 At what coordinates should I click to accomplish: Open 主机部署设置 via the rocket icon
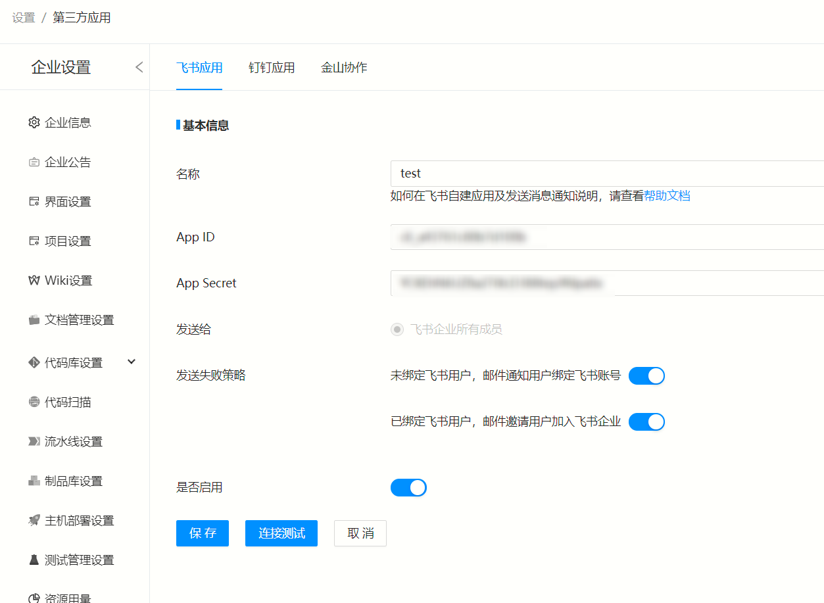point(34,520)
